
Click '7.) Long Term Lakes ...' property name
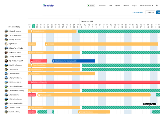15,99
